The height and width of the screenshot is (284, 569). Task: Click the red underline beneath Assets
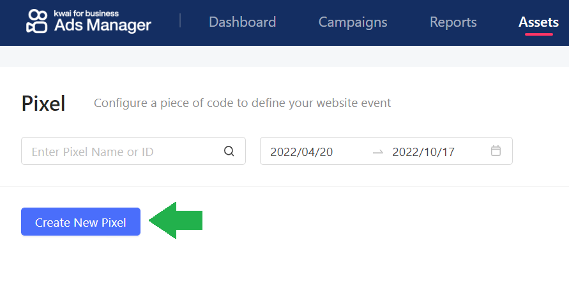538,34
